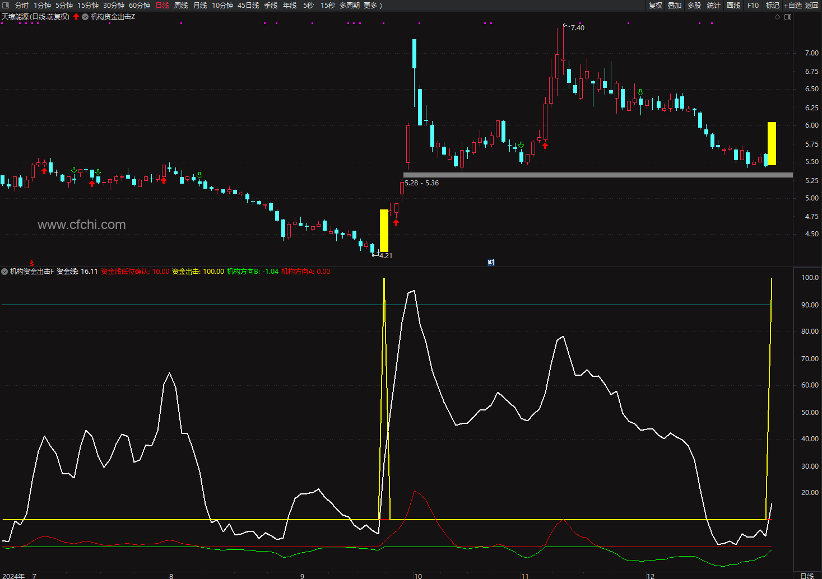This screenshot has width=822, height=579.
Task: Click yellow signal bar near 4.21 low
Action: tap(384, 231)
